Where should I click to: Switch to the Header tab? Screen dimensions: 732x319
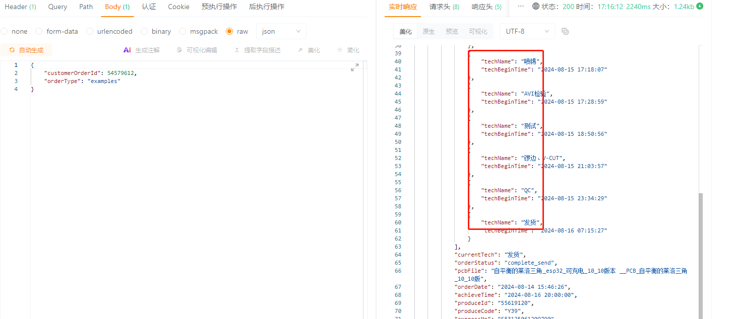click(20, 7)
